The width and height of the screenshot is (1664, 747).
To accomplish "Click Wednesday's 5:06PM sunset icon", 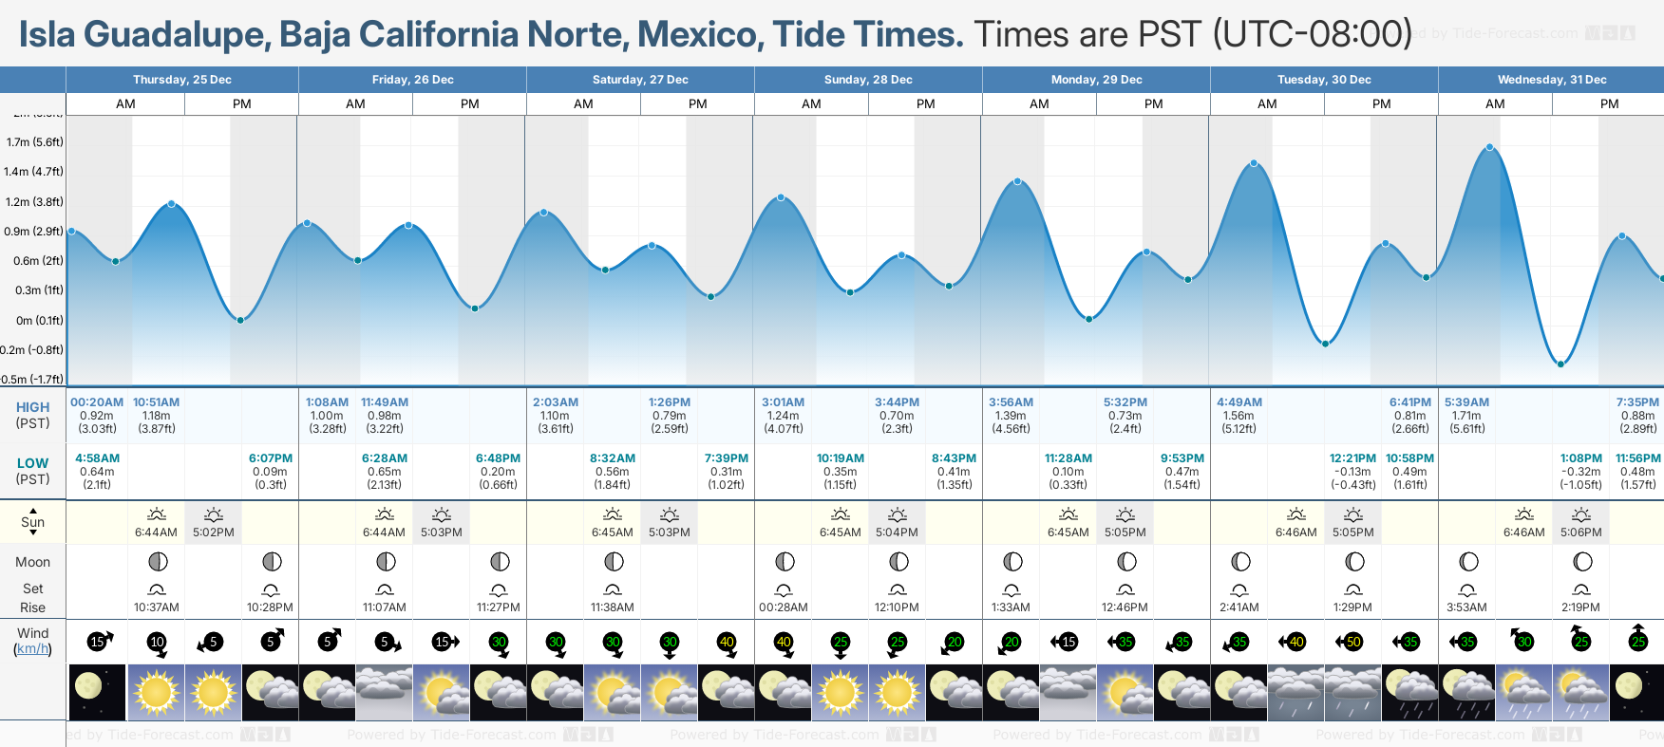I will click(x=1580, y=514).
